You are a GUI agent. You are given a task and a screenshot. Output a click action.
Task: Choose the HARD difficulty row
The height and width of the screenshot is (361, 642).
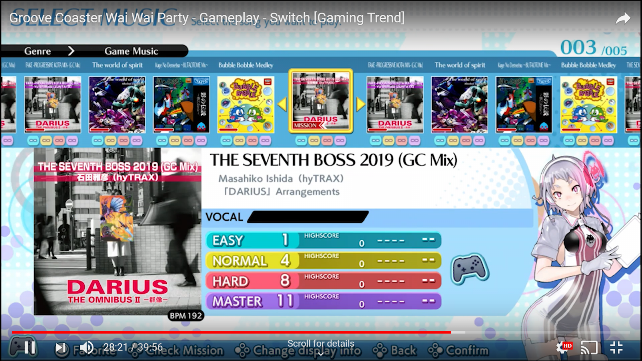323,281
